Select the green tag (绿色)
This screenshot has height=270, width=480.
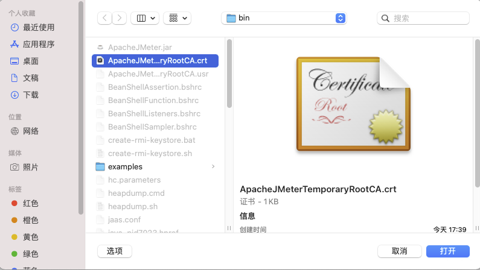click(x=25, y=254)
